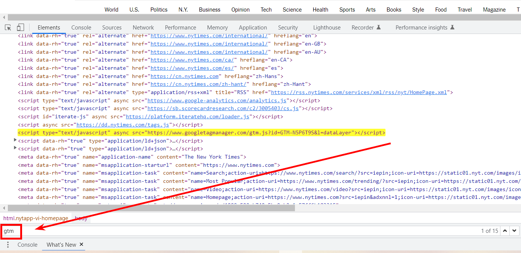Open the Sports section link
The height and width of the screenshot is (253, 521).
point(347,10)
